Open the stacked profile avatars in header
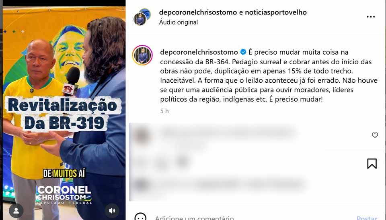 click(142, 17)
